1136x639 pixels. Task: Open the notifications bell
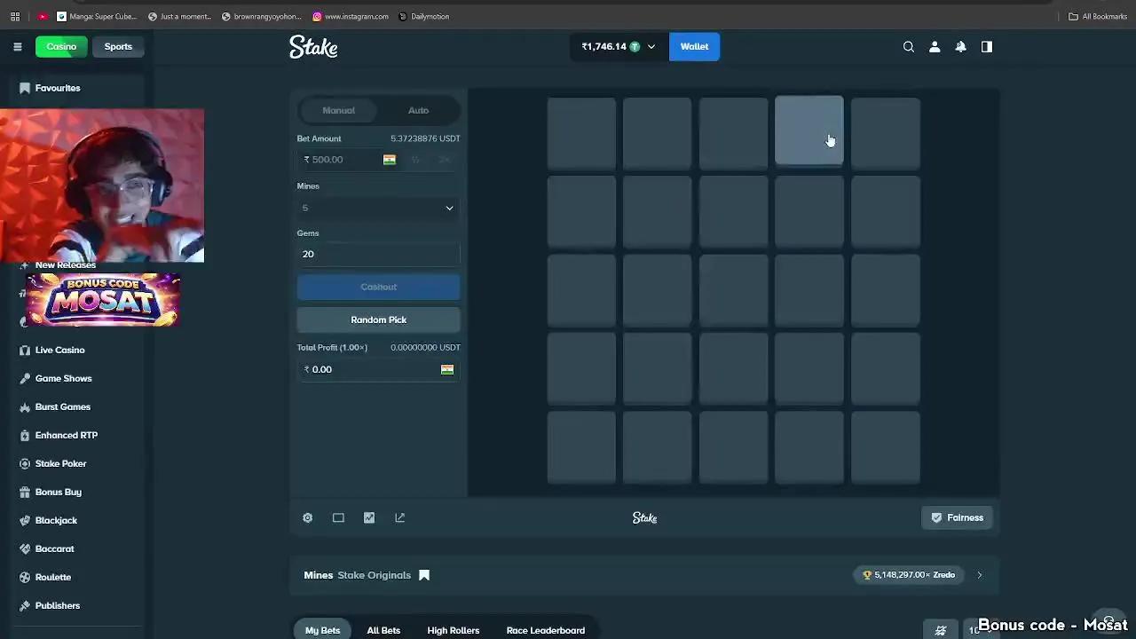pyautogui.click(x=960, y=46)
